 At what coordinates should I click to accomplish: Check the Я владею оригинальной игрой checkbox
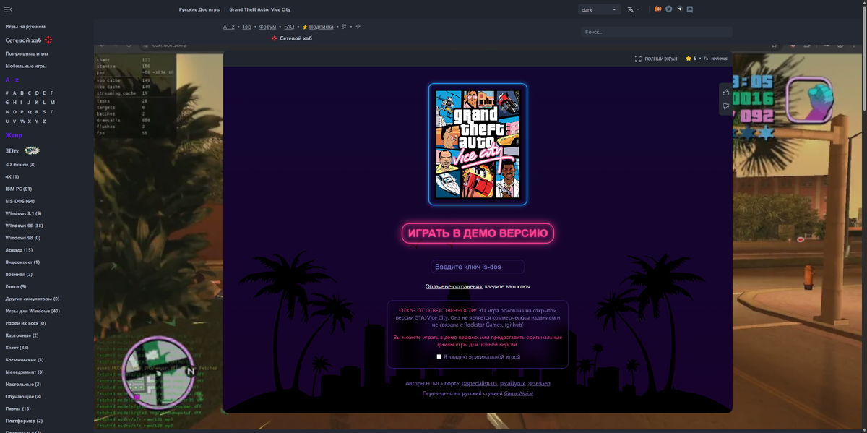point(439,356)
